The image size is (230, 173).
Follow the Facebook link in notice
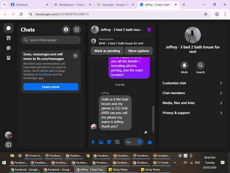[45, 74]
